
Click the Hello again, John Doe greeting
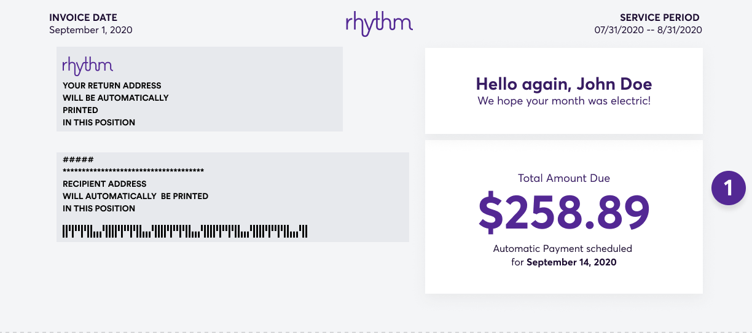point(564,84)
